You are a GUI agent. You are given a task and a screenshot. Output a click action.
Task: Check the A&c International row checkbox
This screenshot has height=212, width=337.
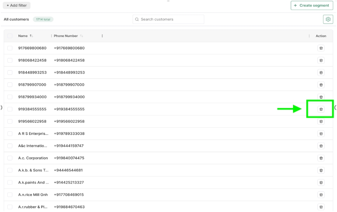click(10, 146)
